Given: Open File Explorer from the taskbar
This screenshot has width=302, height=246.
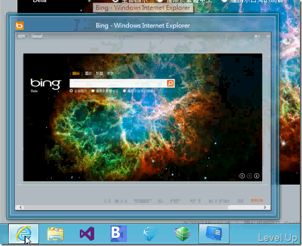Looking at the screenshot, I should click(x=55, y=234).
